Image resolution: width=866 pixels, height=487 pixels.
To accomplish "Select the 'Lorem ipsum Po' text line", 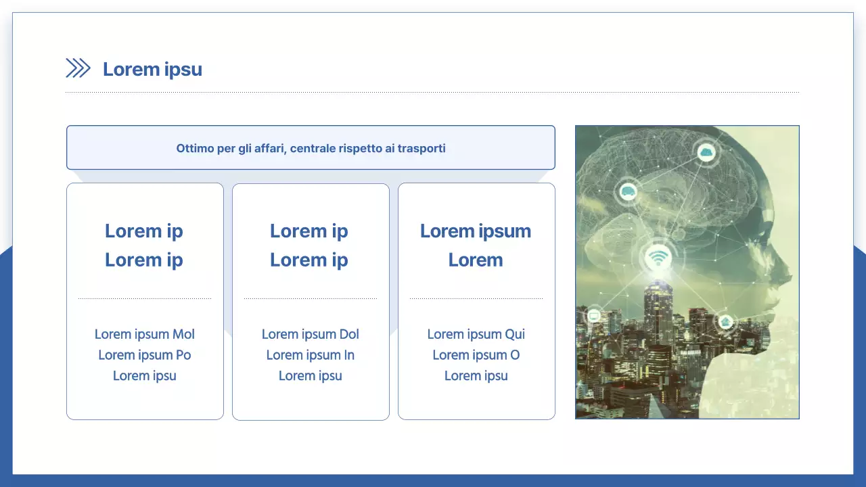I will click(145, 355).
